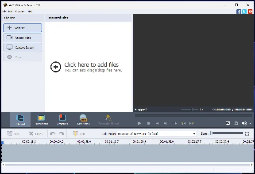Click the right arrow of the timeline scrollbar
This screenshot has width=255, height=174.
coord(252,165)
